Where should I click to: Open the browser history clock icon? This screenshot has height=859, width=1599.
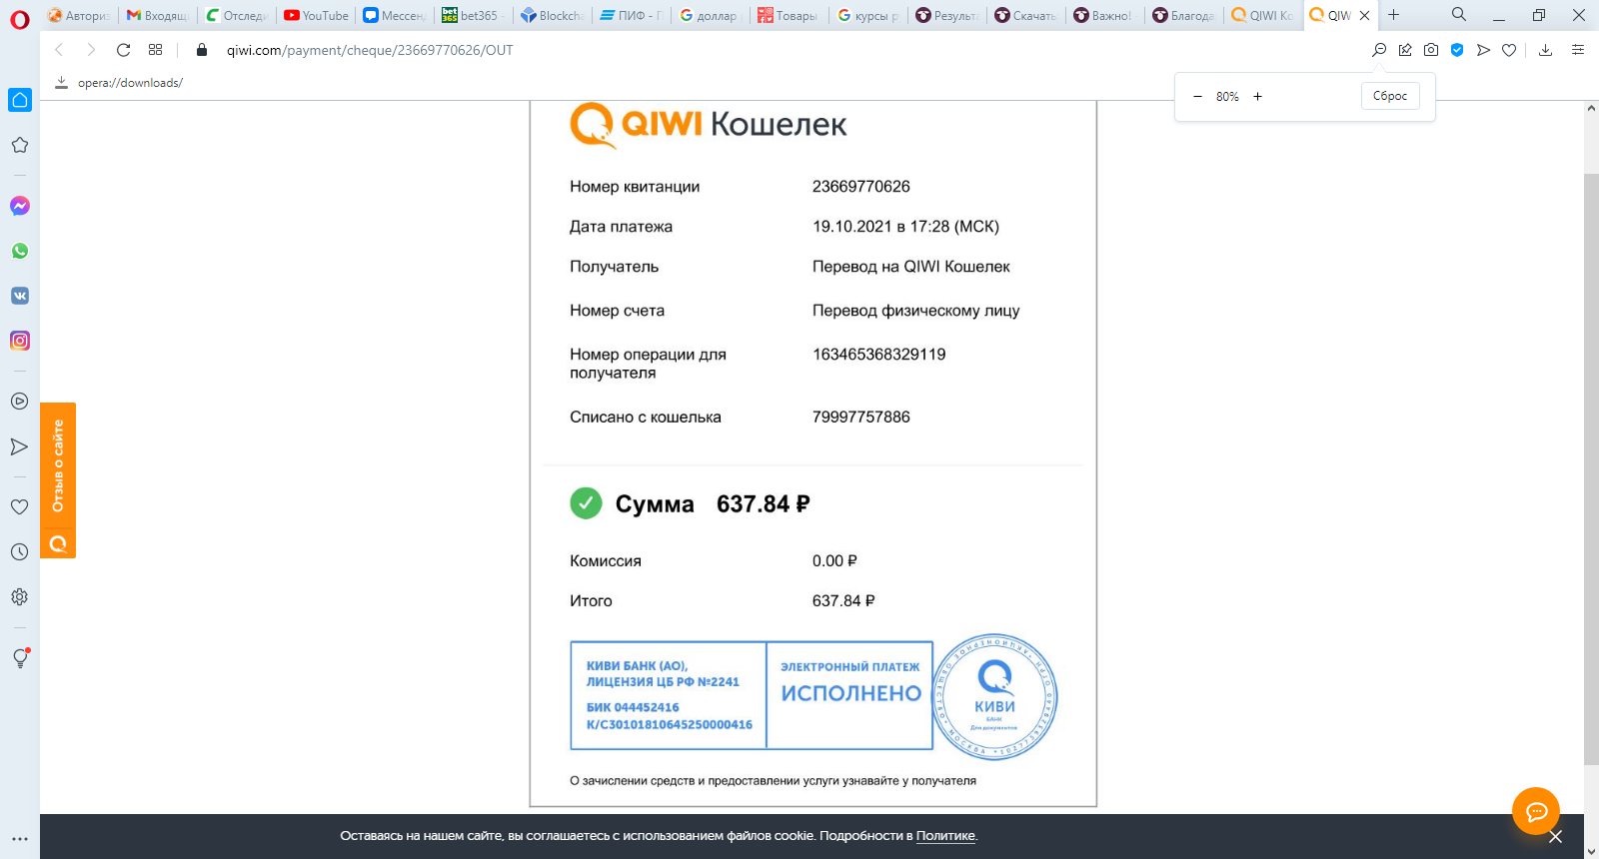click(x=19, y=552)
